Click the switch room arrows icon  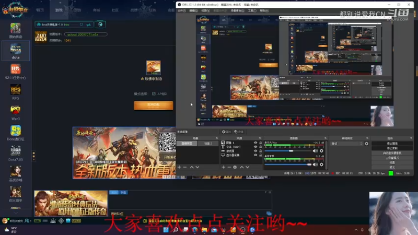[x=88, y=25]
